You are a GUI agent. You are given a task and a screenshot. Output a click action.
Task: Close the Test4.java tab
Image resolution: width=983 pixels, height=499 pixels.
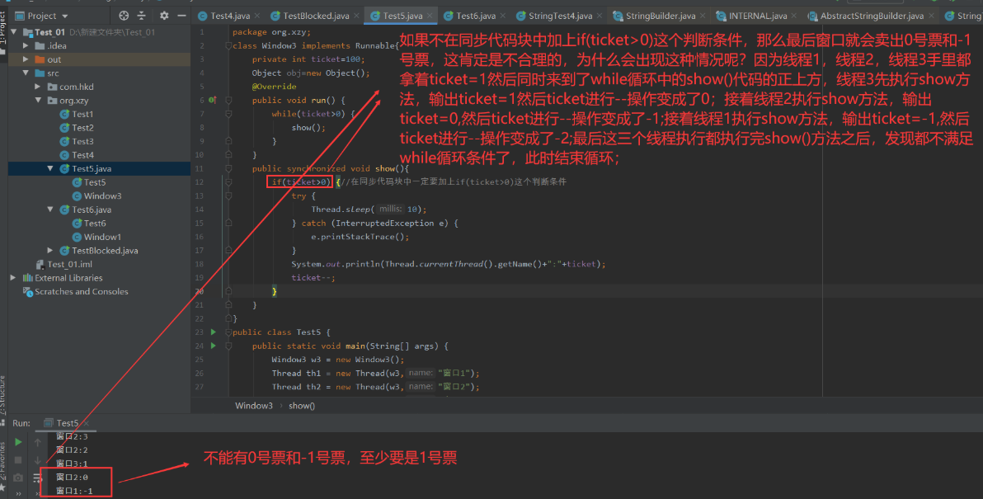[x=257, y=16]
